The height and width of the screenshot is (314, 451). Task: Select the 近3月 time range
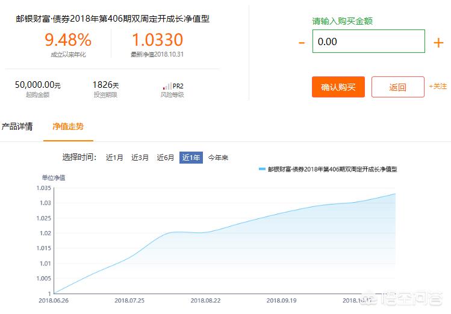click(140, 158)
